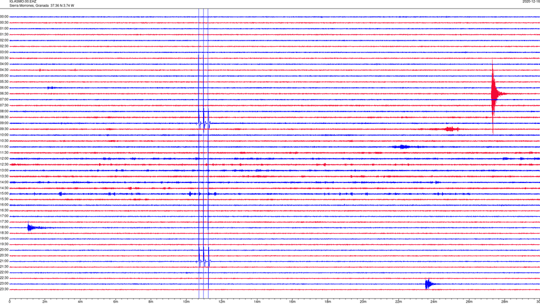This screenshot has width=540, height=304.
Task: Select the 22:30 time label
Action: (x=4, y=278)
